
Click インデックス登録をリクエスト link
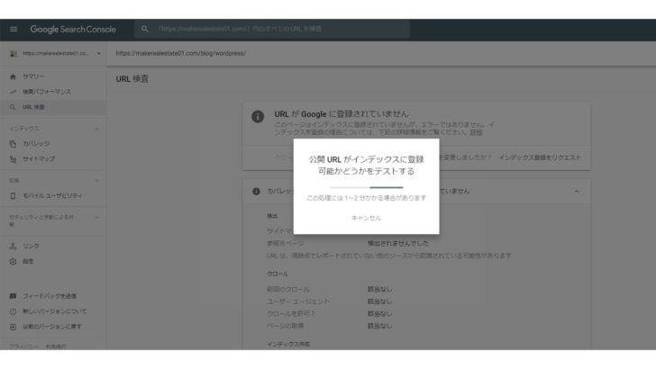coord(540,157)
